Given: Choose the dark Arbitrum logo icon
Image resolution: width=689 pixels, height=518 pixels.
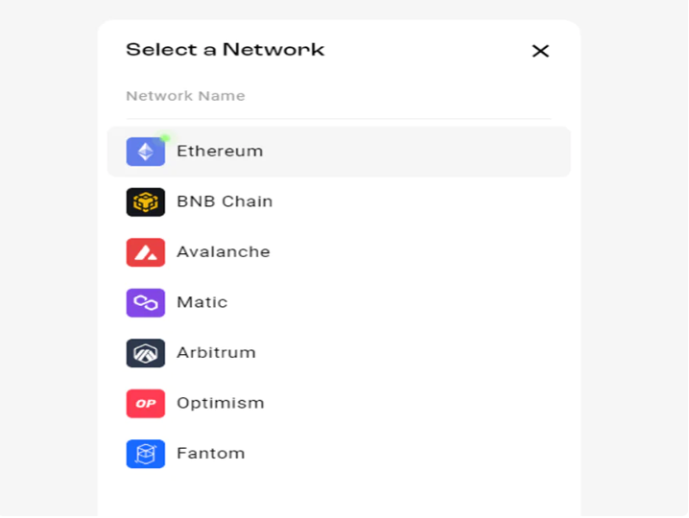Looking at the screenshot, I should 146,353.
